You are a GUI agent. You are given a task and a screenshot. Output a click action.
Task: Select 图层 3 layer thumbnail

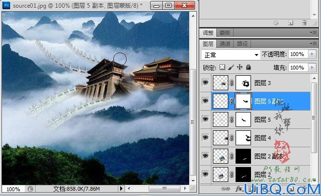tap(221, 83)
